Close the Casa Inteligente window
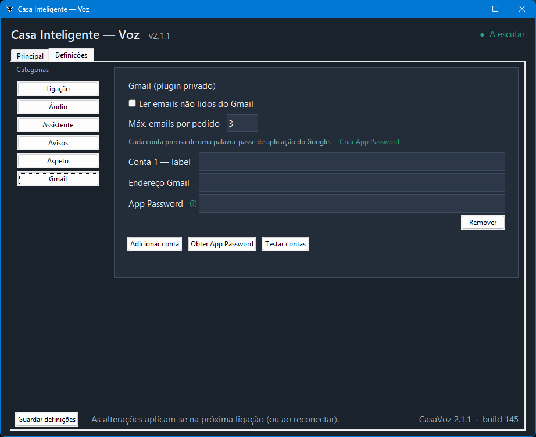The height and width of the screenshot is (437, 536). tap(522, 9)
